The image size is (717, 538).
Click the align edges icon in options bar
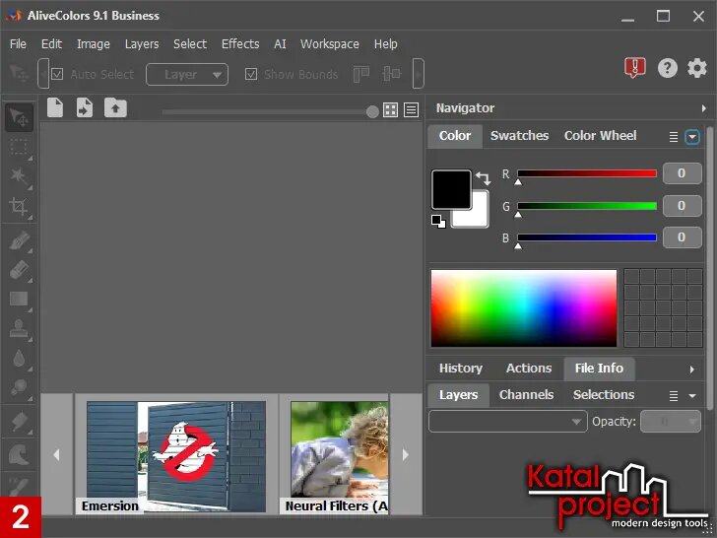[x=361, y=74]
